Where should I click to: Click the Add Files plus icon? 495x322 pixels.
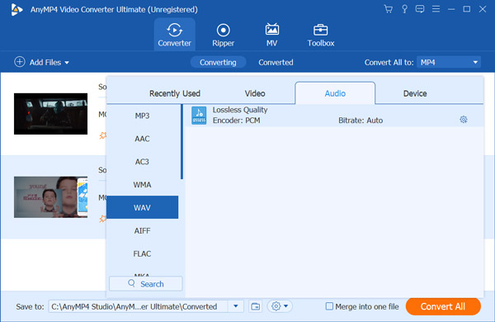click(x=20, y=62)
